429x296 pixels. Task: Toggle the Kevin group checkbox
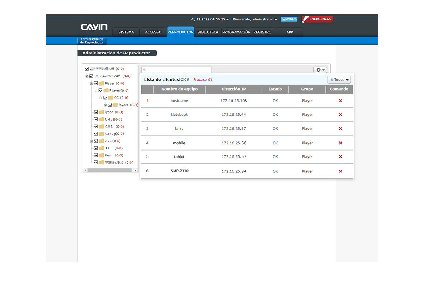point(96,155)
